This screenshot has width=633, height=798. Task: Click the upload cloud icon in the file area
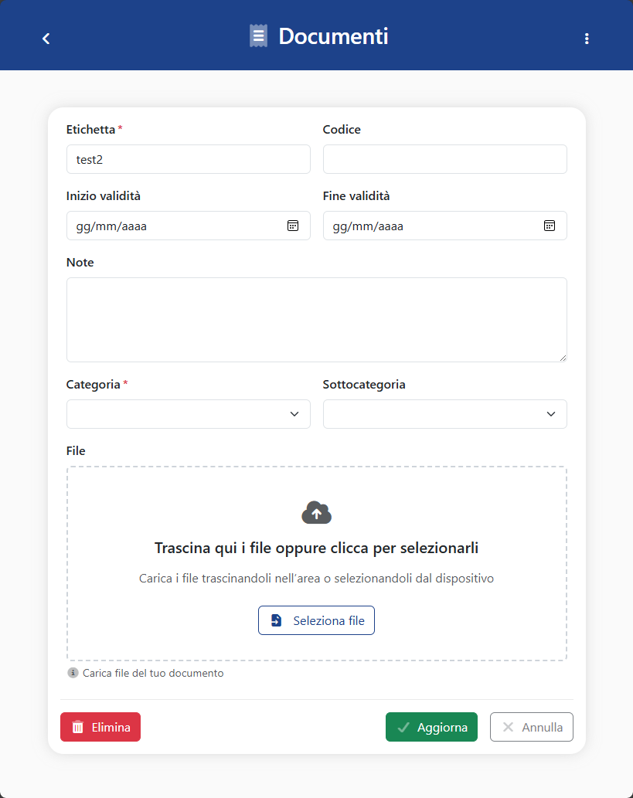pyautogui.click(x=316, y=512)
